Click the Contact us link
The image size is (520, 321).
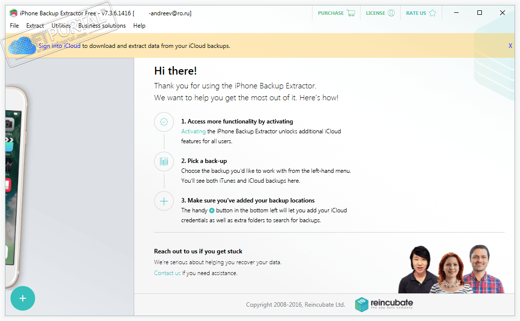[167, 273]
